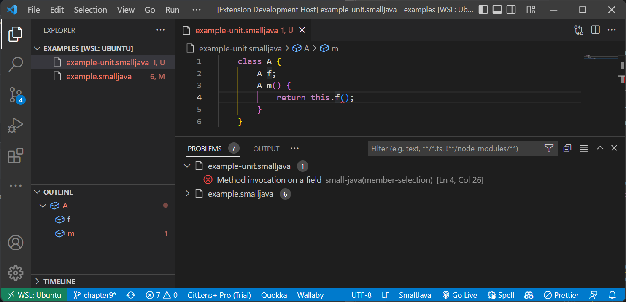Open the Search view in activity bar

[15, 64]
